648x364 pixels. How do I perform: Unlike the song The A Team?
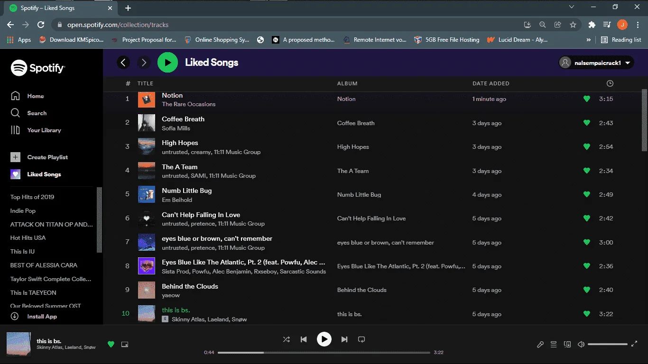(x=587, y=171)
